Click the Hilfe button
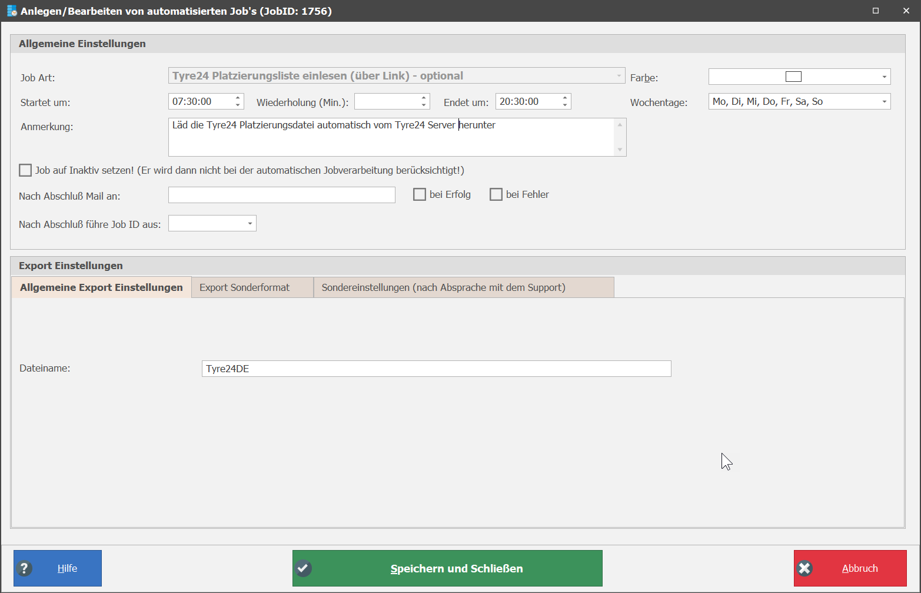Screen dimensions: 921x593 tap(58, 568)
